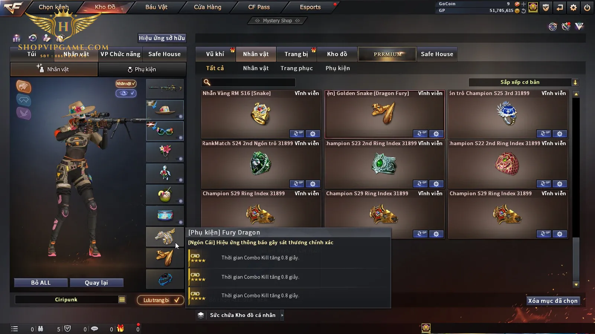Click the eagle emblem icon beside character
Screen dimensions: 595x334
point(23,86)
